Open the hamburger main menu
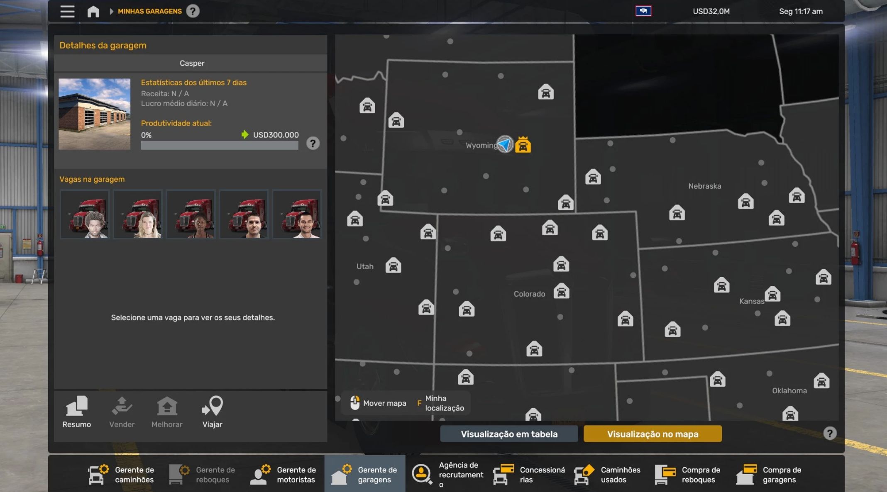887x492 pixels. pos(67,11)
